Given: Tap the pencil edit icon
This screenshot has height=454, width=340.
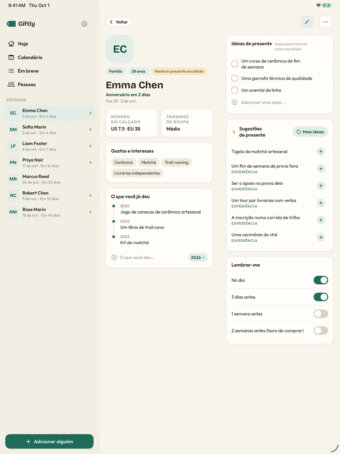Looking at the screenshot, I should coord(307,22).
